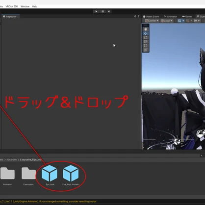Click the Play button
205x205 pixels.
click(x=96, y=11)
